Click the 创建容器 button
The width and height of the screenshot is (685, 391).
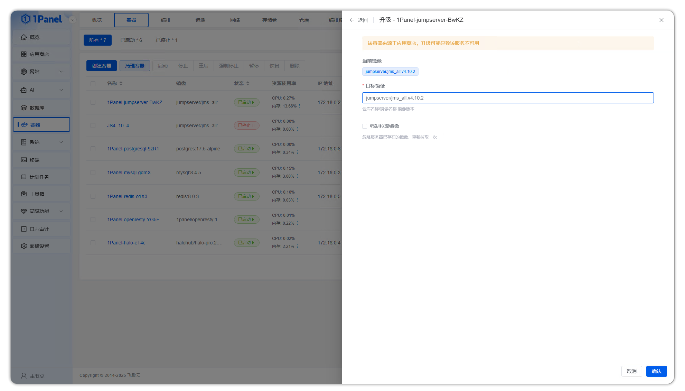pyautogui.click(x=102, y=66)
